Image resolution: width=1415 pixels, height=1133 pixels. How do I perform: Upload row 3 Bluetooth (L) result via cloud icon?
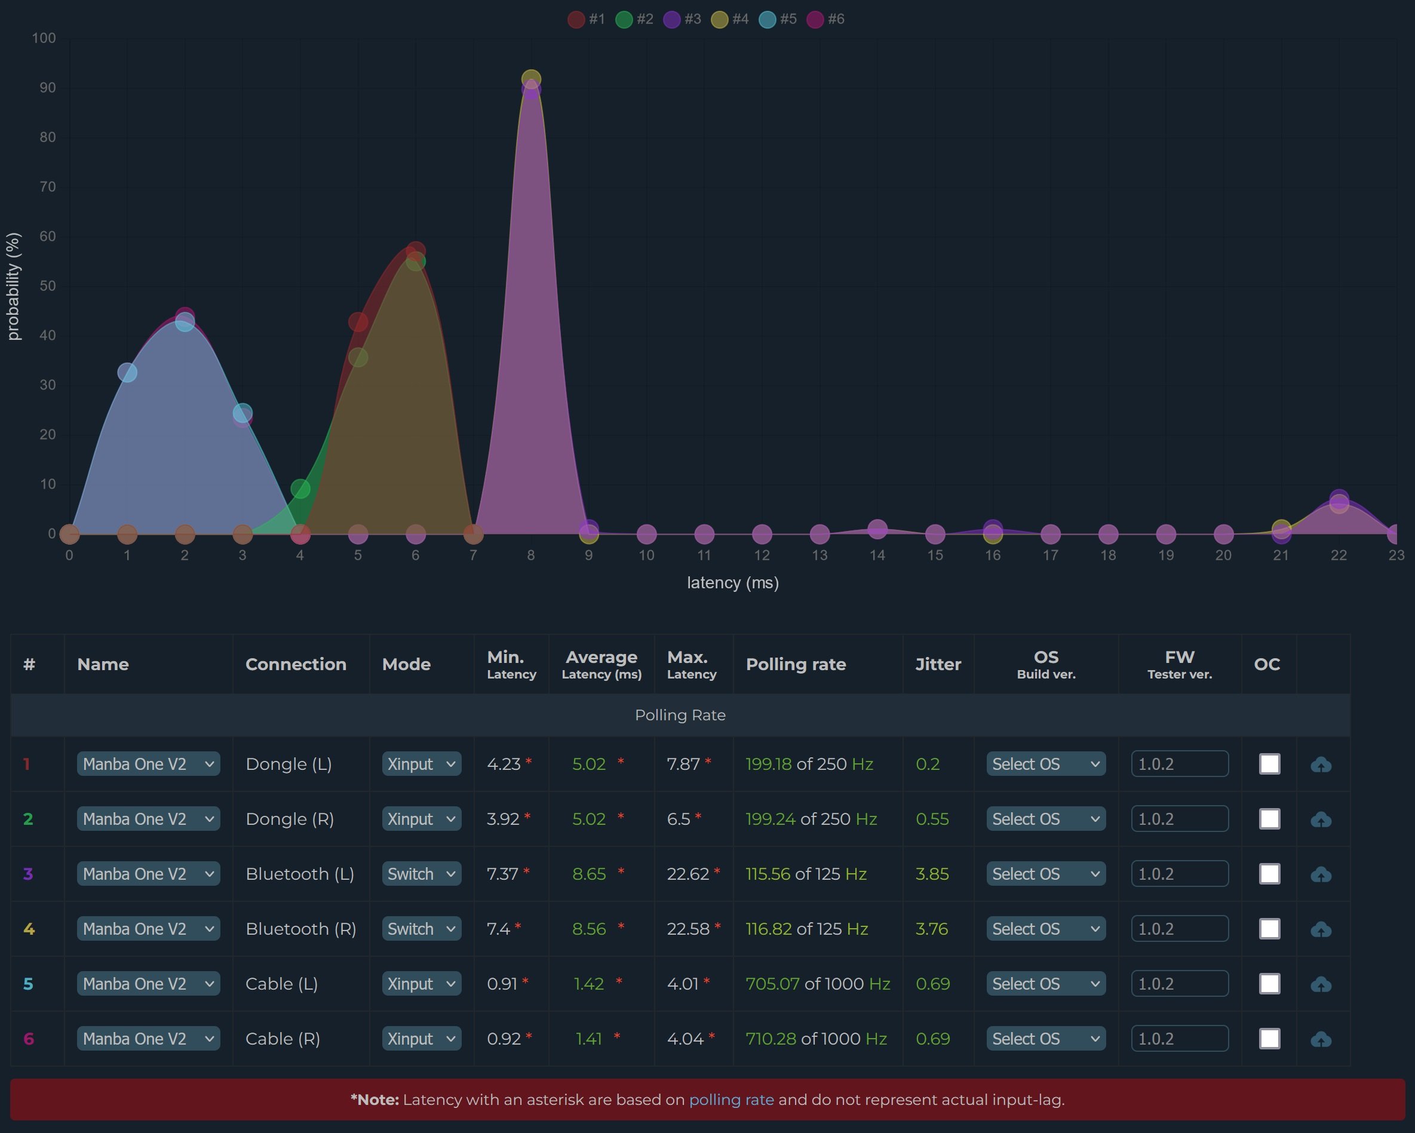pos(1321,875)
